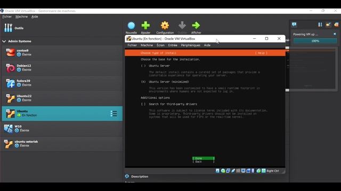Click the green Done button
The image size is (341, 191).
[x=204, y=158]
